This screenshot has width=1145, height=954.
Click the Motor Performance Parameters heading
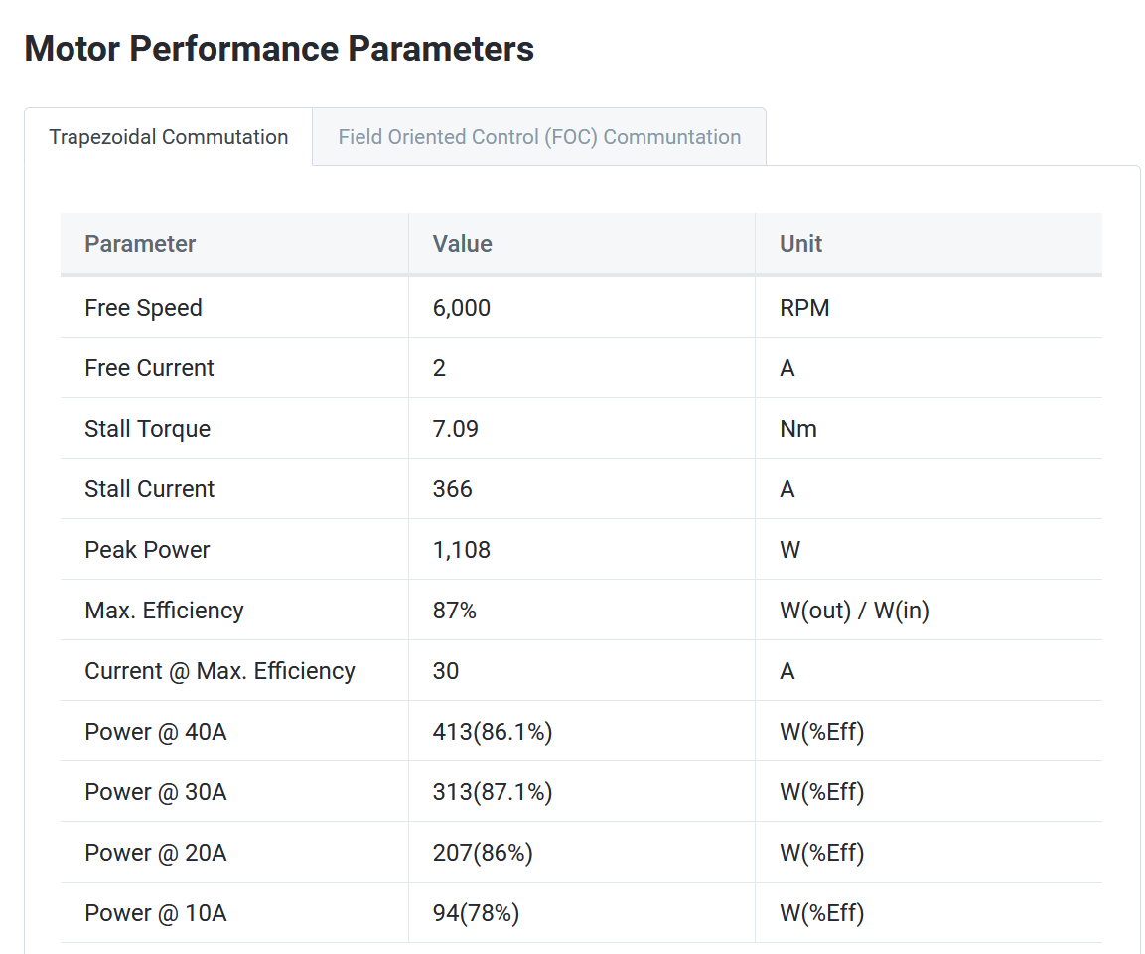[279, 49]
